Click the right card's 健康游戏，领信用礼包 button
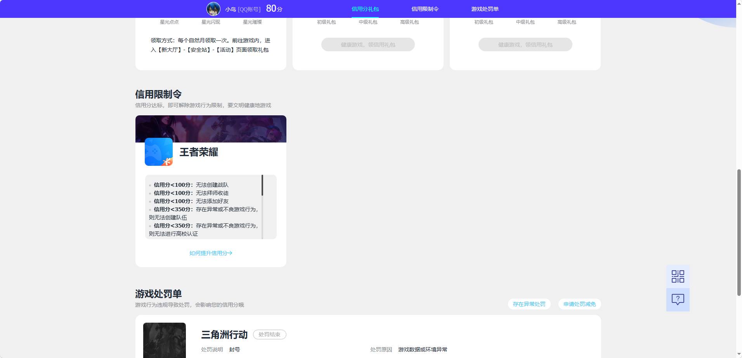The width and height of the screenshot is (742, 358). point(525,45)
